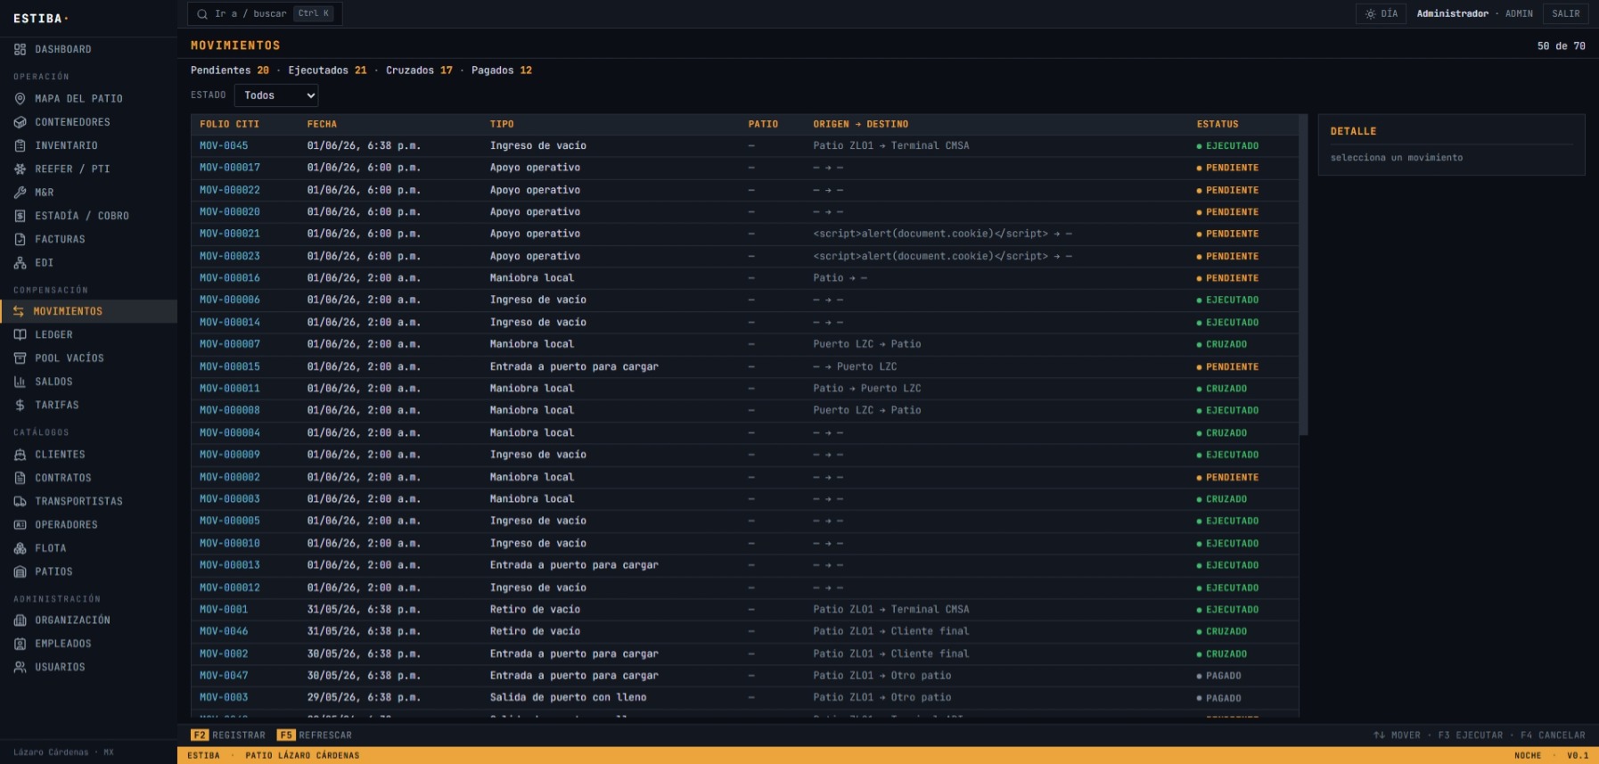The image size is (1599, 764).
Task: Click the Reefer / PTI snowflake icon
Action: coord(20,169)
